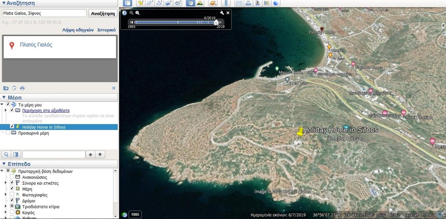Click the Λήψη οδηγιών directions link

coord(78,30)
